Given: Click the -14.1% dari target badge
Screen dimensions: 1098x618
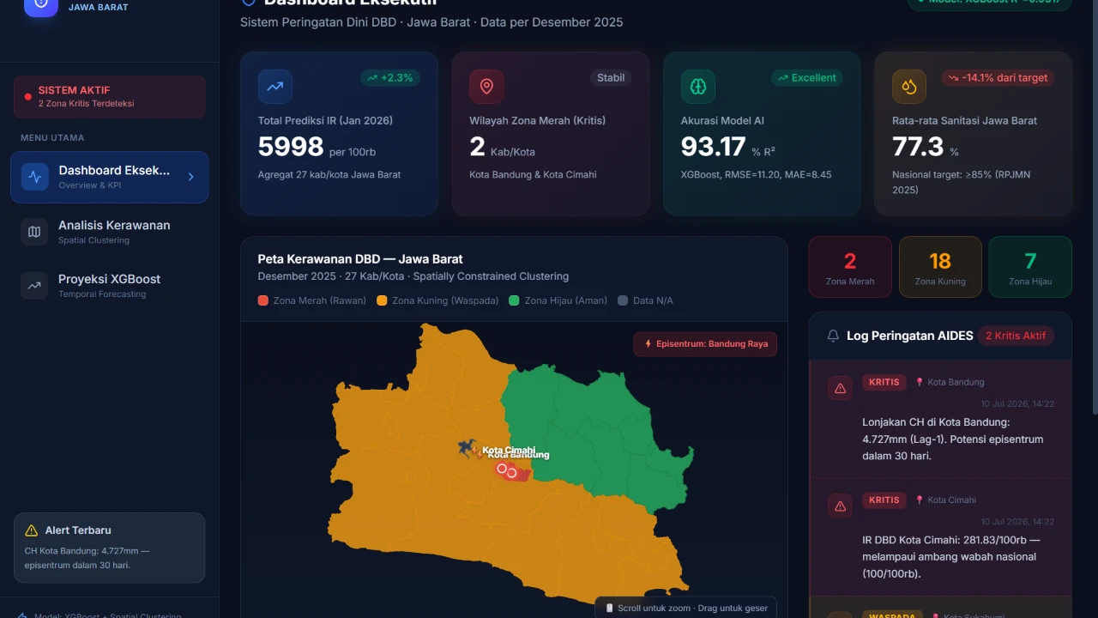Looking at the screenshot, I should 998,78.
